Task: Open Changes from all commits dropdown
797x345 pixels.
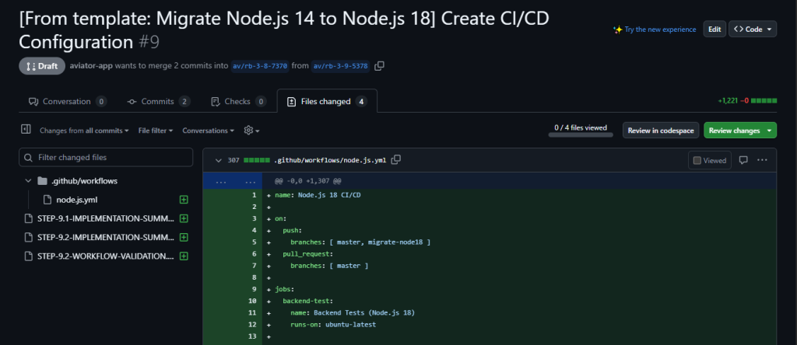Action: 84,131
